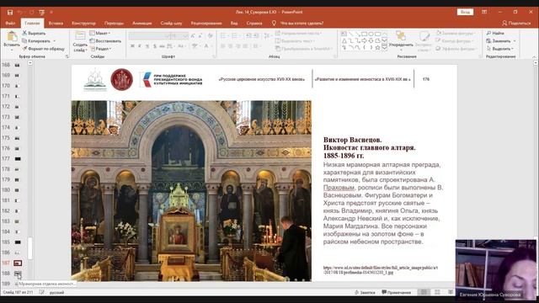539x303 pixels.
Task: Open the font name combo box
Action: point(149,35)
